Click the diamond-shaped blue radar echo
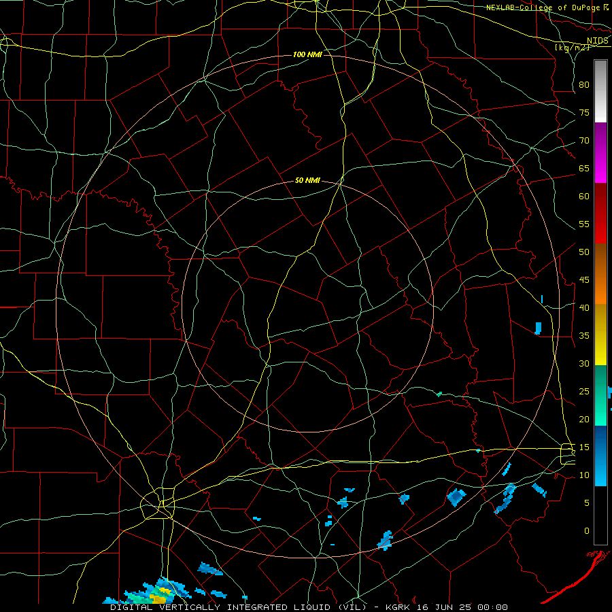Image resolution: width=612 pixels, height=612 pixels. click(x=456, y=498)
